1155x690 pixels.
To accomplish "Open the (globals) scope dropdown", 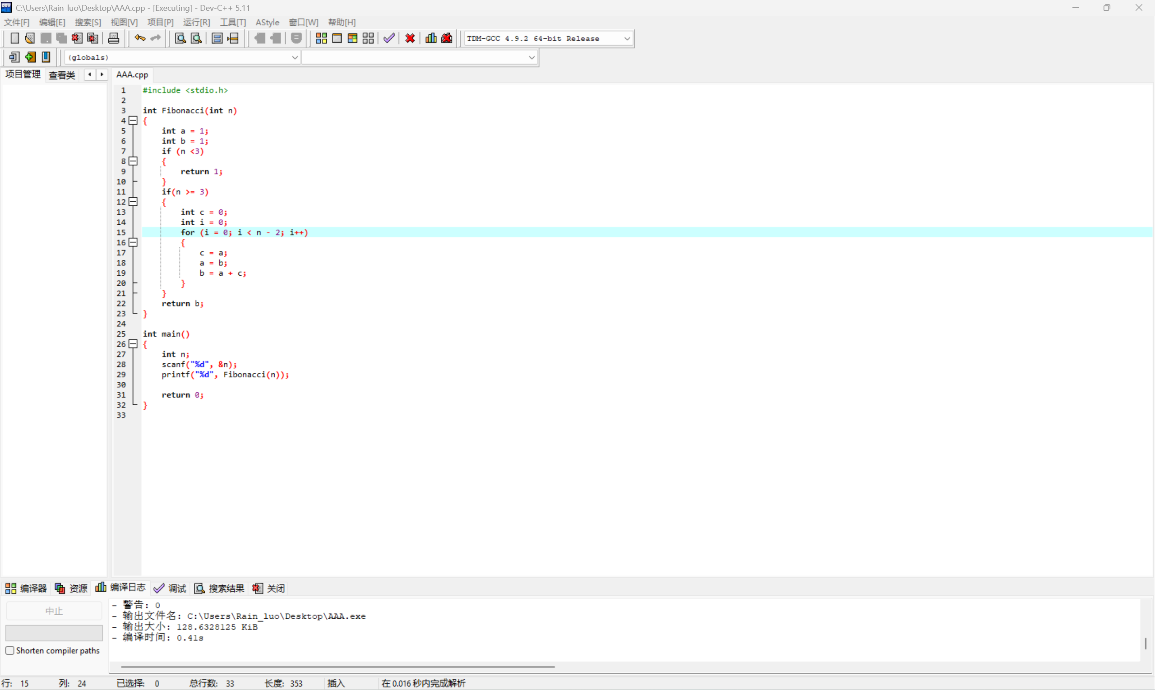I will (x=295, y=57).
